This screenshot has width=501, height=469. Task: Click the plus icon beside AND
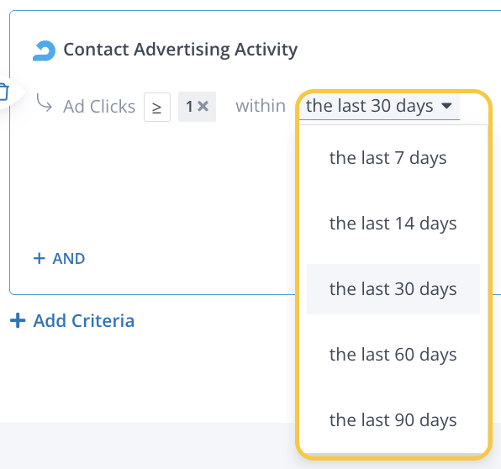pyautogui.click(x=40, y=258)
